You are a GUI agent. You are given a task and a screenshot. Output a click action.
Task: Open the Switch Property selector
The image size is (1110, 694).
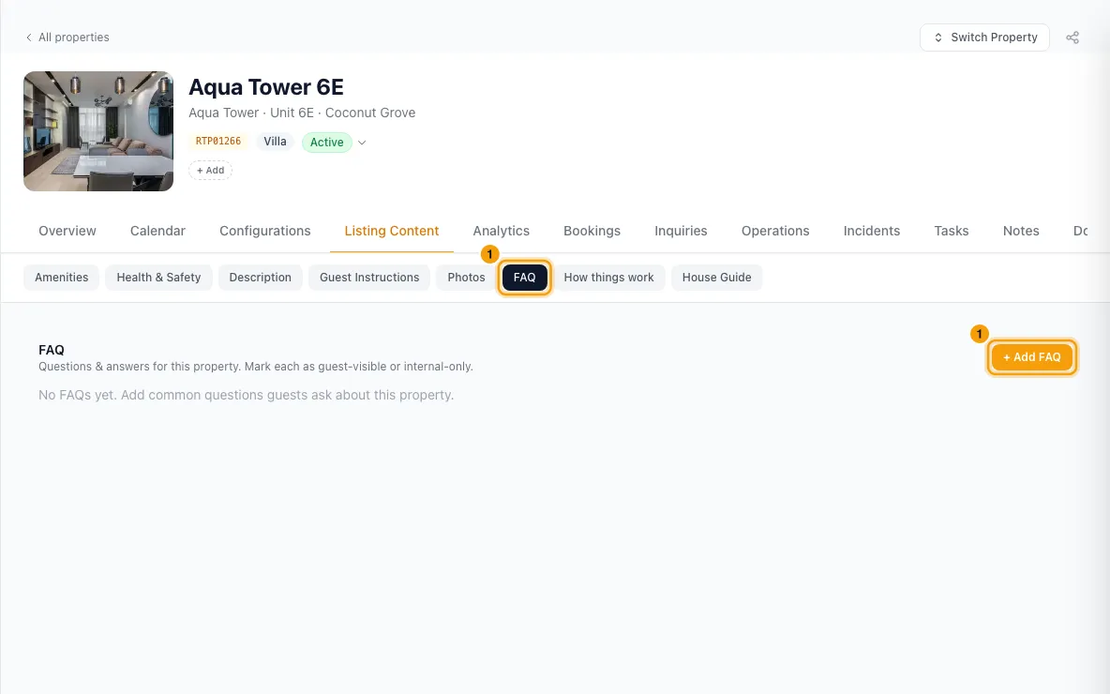[x=984, y=38]
